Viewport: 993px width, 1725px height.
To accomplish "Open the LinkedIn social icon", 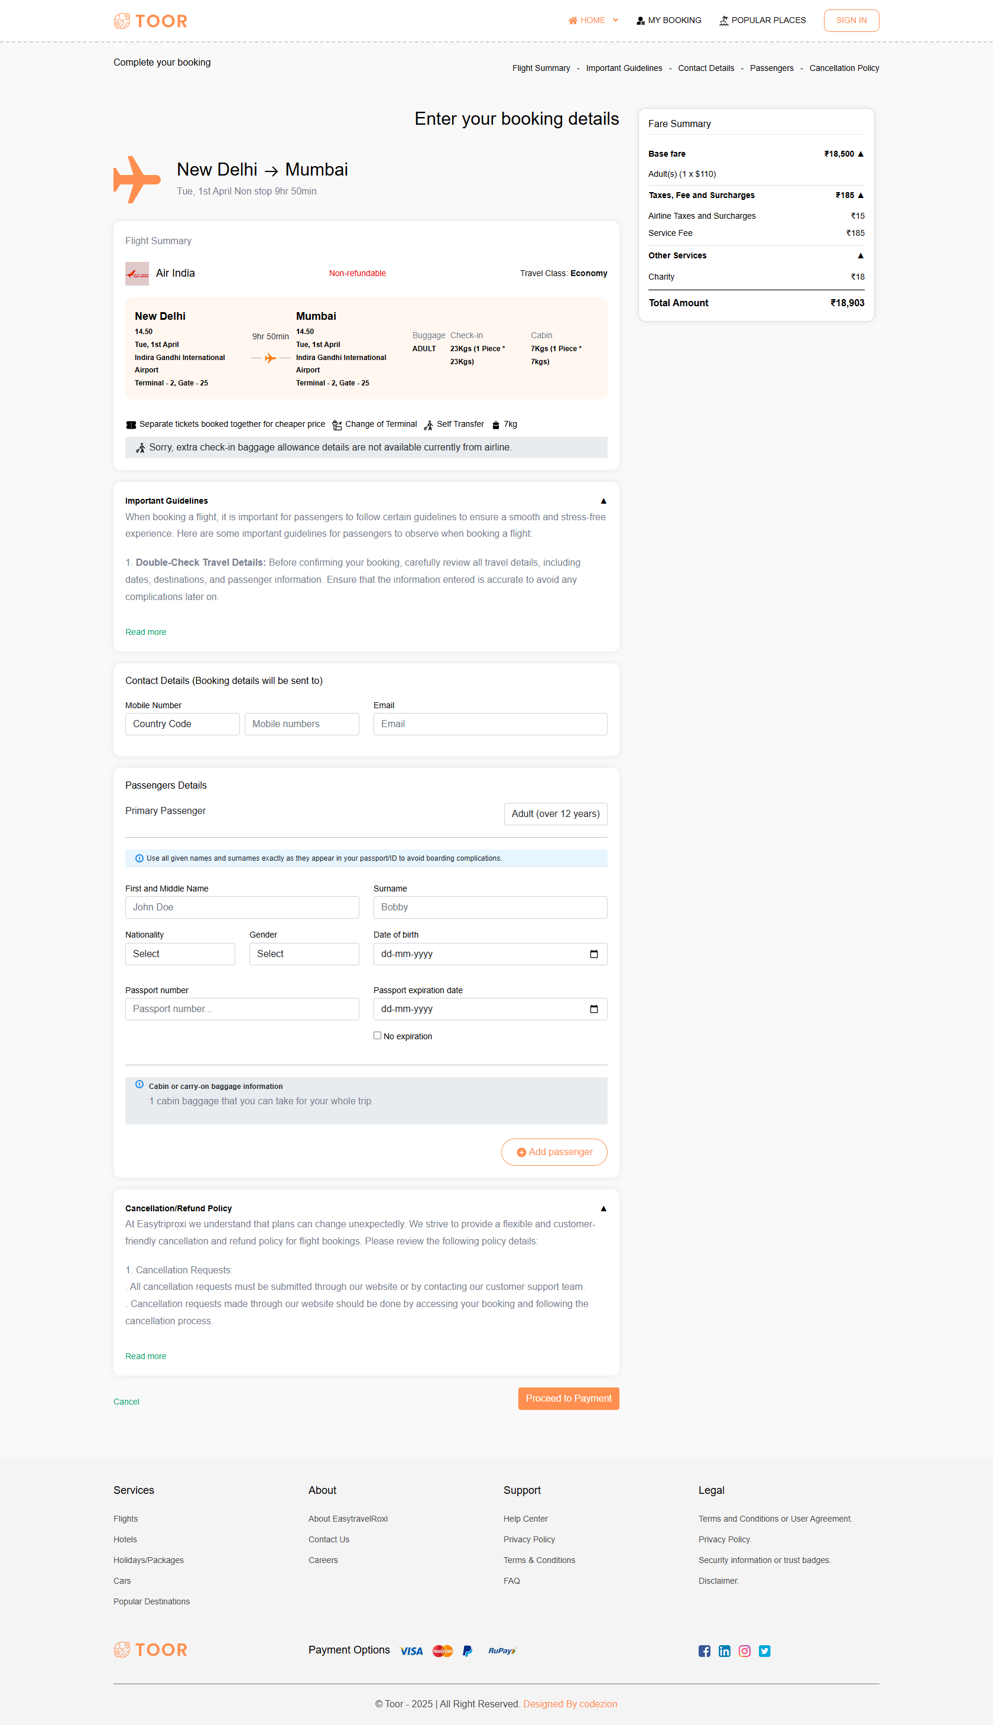I will pyautogui.click(x=724, y=1651).
